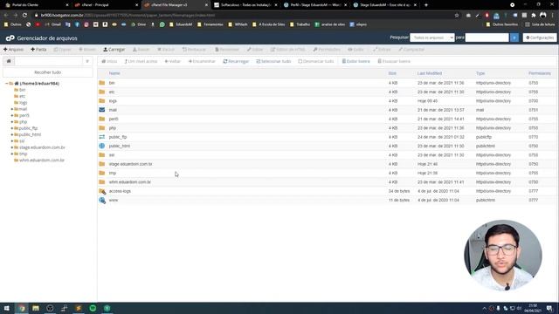Open Configurações settings button
The width and height of the screenshot is (559, 314).
[540, 38]
